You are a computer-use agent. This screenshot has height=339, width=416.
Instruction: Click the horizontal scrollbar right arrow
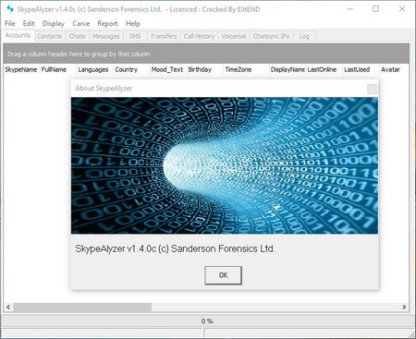404,307
